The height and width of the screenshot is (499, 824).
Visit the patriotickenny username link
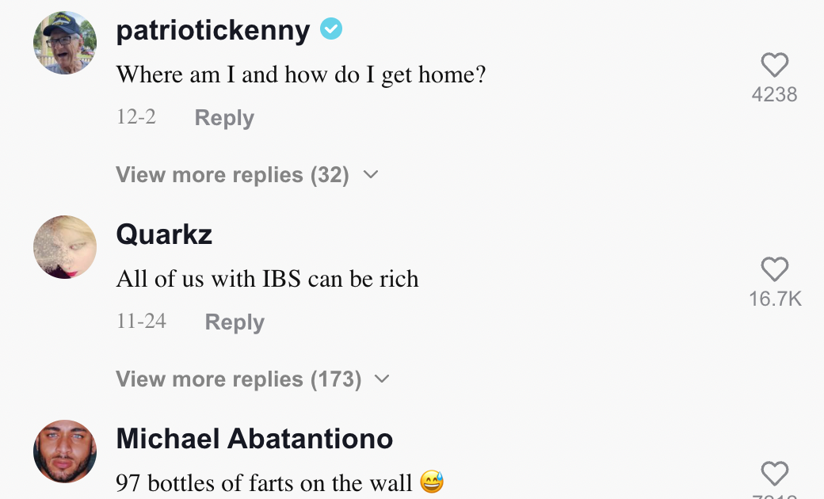[212, 30]
